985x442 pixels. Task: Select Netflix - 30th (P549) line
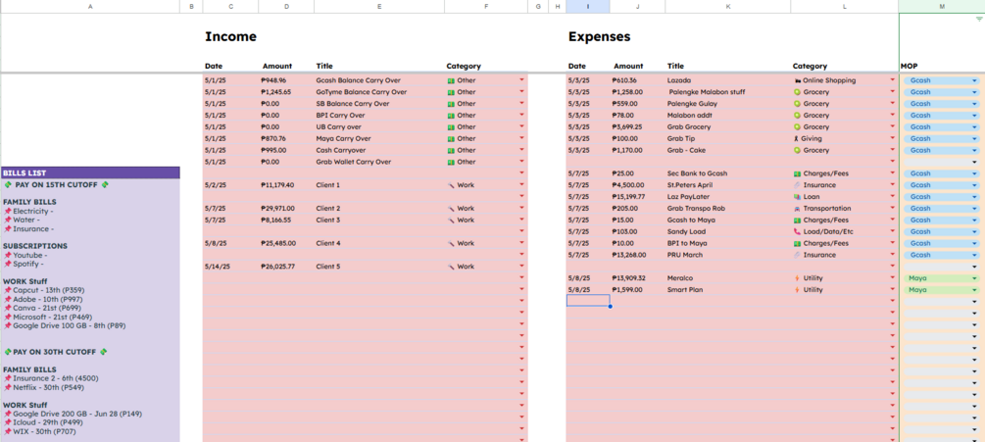pyautogui.click(x=43, y=387)
